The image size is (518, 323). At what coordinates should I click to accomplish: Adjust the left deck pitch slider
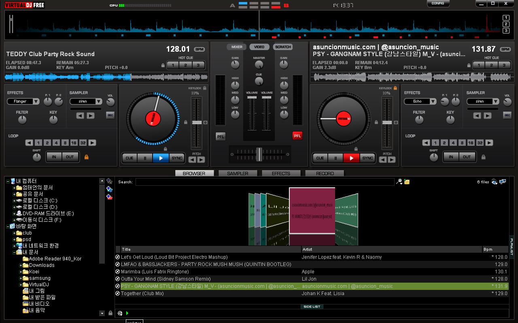coord(197,122)
